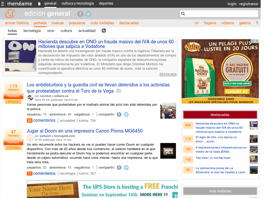Filter by cultura category
This screenshot has width=264, height=198.
tap(66, 31)
